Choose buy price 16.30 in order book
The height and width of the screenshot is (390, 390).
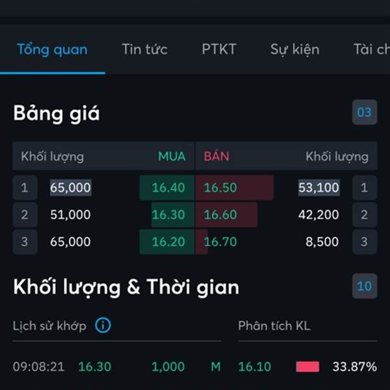(x=173, y=214)
